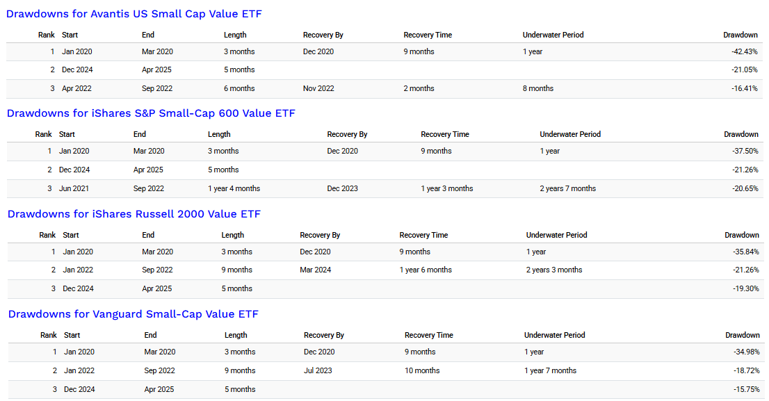Click the Dec 2023 recovery date cell
The image size is (769, 401).
click(343, 188)
